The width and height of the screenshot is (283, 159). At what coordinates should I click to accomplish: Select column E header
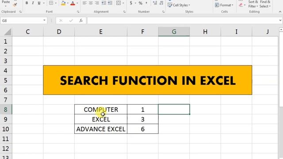click(101, 32)
